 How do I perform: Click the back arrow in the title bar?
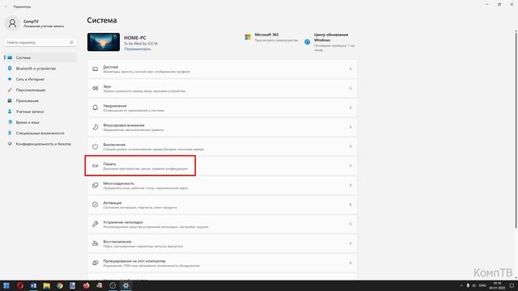pyautogui.click(x=6, y=6)
